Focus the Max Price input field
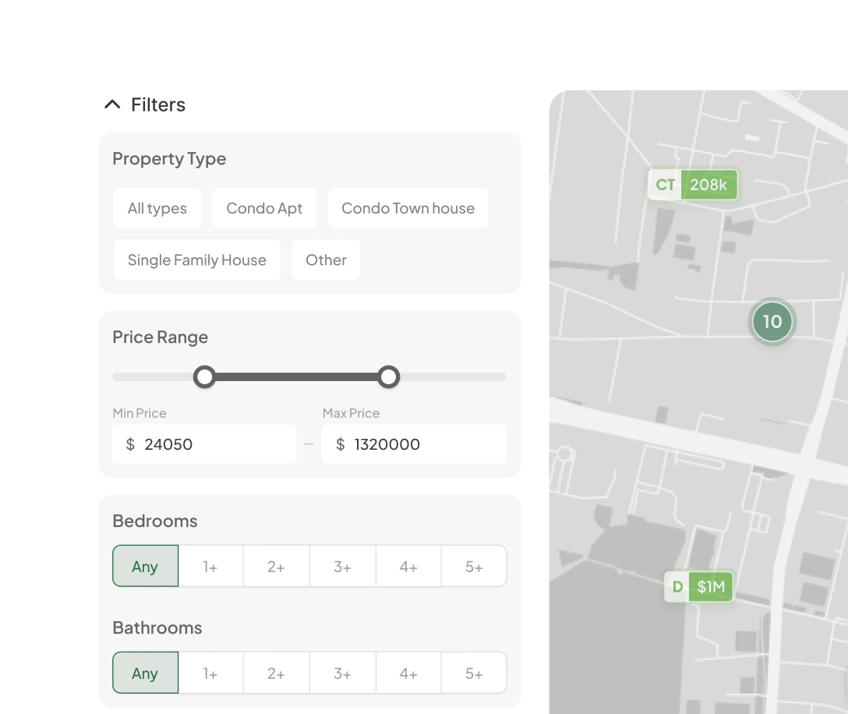Viewport: 848px width, 714px height. click(x=421, y=444)
